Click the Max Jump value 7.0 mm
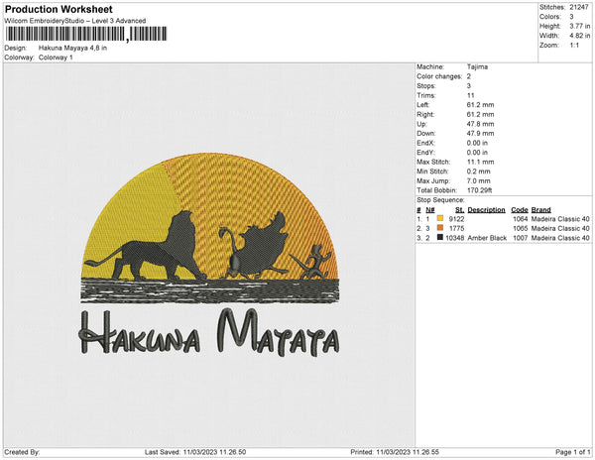The width and height of the screenshot is (595, 460). [479, 180]
